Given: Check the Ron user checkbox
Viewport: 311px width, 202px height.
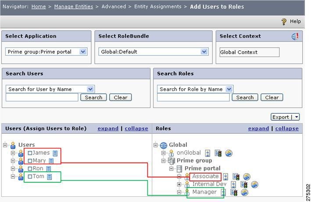Looking at the screenshot, I should click(x=30, y=169).
